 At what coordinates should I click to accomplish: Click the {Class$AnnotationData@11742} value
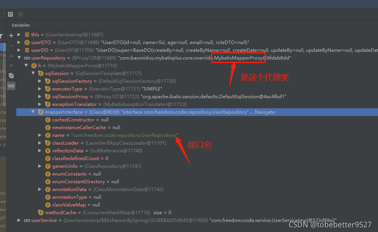tap(128, 189)
